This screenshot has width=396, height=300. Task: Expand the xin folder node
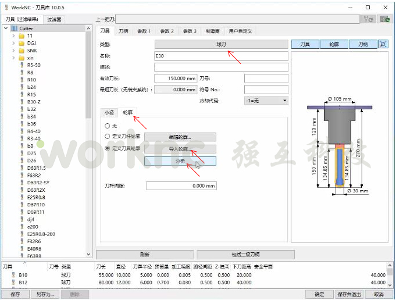point(13,58)
